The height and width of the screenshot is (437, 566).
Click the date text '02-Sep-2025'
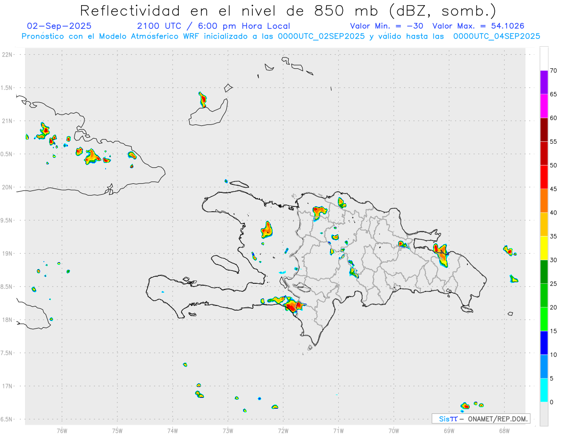click(59, 26)
